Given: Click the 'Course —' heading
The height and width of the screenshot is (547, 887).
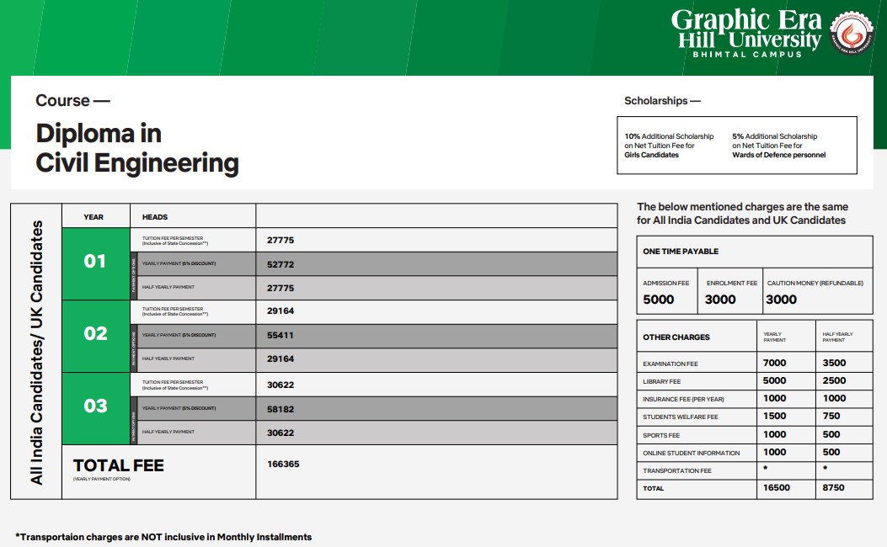Looking at the screenshot, I should (x=72, y=101).
